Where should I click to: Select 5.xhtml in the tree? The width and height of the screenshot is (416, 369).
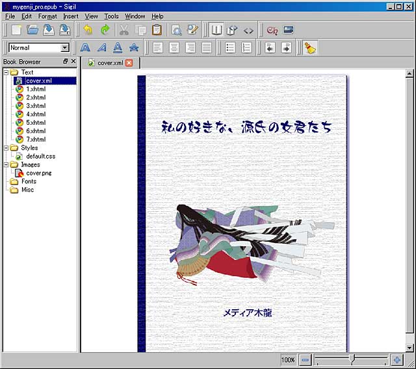pos(36,123)
